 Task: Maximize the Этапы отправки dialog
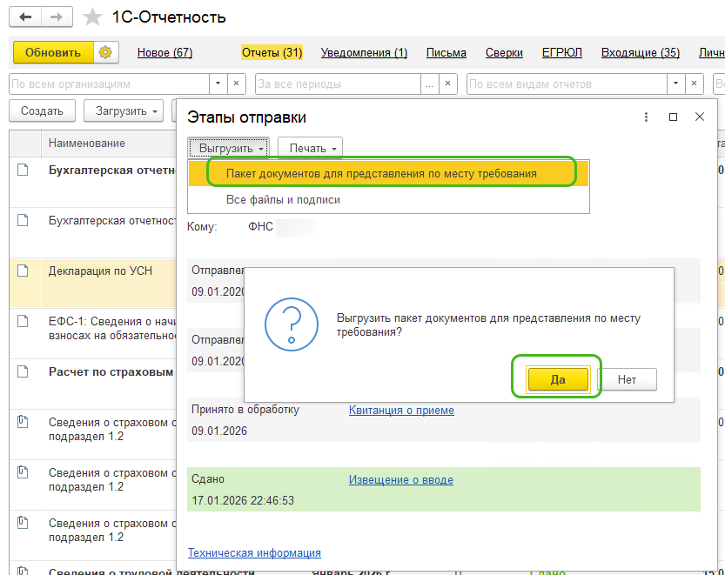point(673,117)
